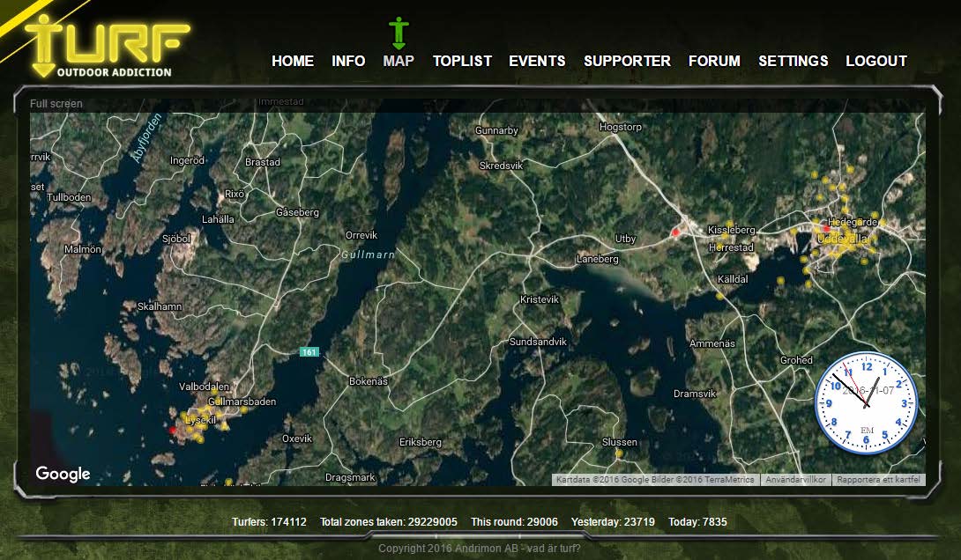Screen dimensions: 961x560
Task: Select the yellow zone marker at Slussen
Action: [x=619, y=453]
